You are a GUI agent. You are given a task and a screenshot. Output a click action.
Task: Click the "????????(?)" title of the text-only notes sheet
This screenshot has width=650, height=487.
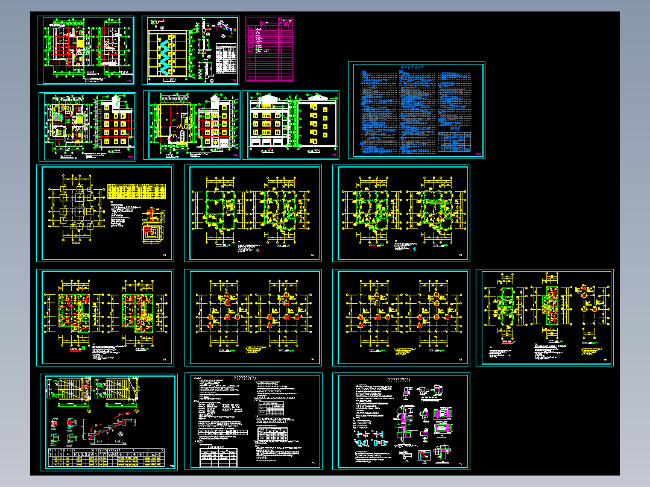point(245,378)
